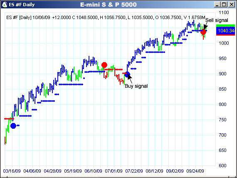The image size is (237, 178).
Task: Click the 750 price axis label
Action: pos(222,120)
